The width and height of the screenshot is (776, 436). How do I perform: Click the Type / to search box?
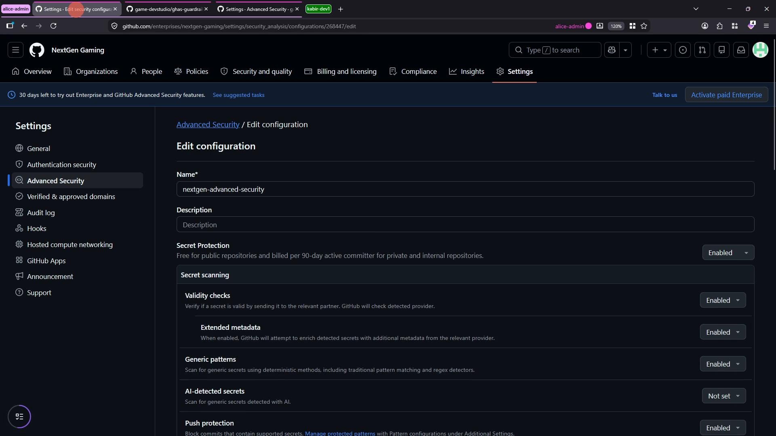(x=555, y=50)
